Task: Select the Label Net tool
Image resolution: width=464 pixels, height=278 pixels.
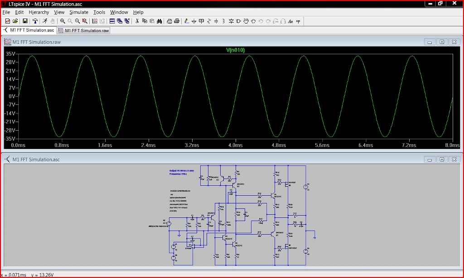Action: (x=202, y=21)
